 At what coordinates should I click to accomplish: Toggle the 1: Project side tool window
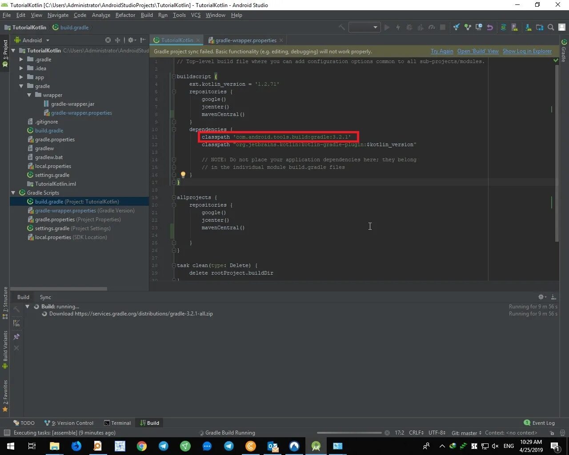[5, 54]
